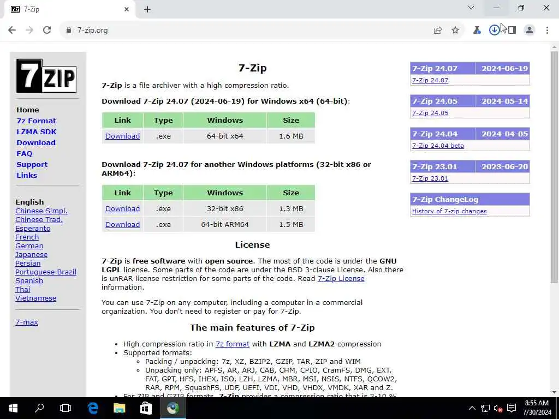
Task: Open the network status tray icon
Action: (485, 408)
